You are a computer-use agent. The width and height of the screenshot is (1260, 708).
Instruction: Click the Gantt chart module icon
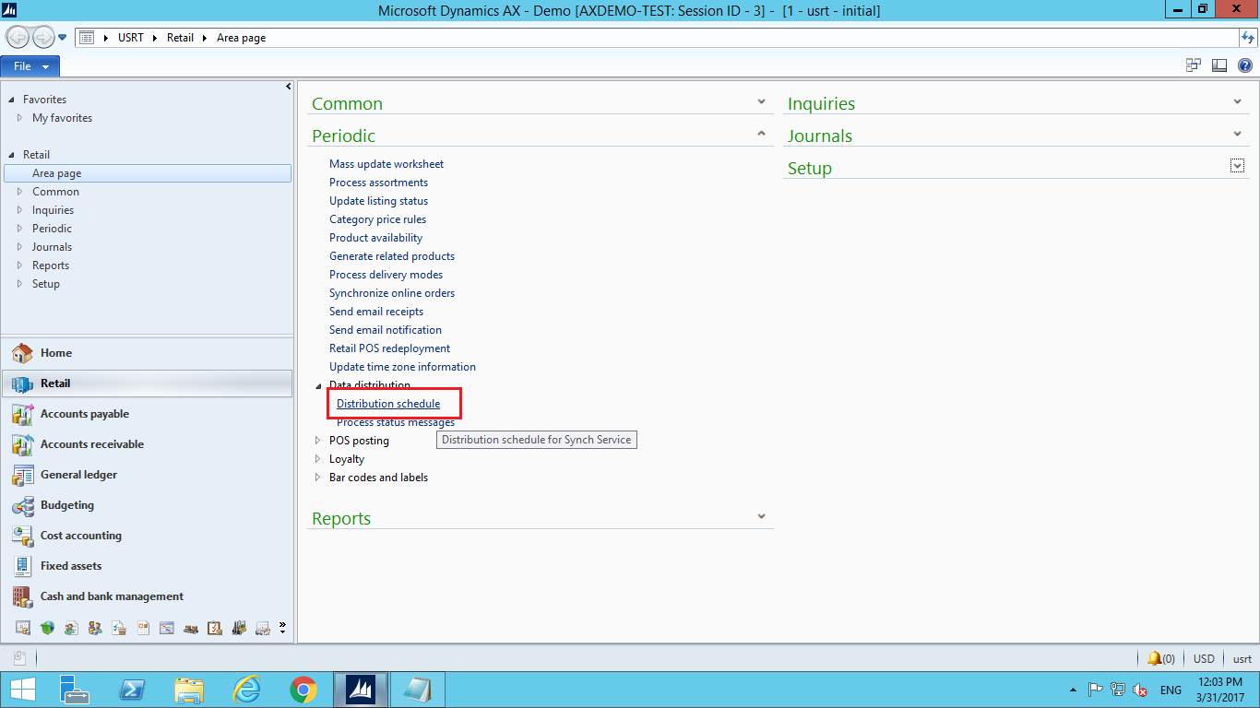click(167, 628)
